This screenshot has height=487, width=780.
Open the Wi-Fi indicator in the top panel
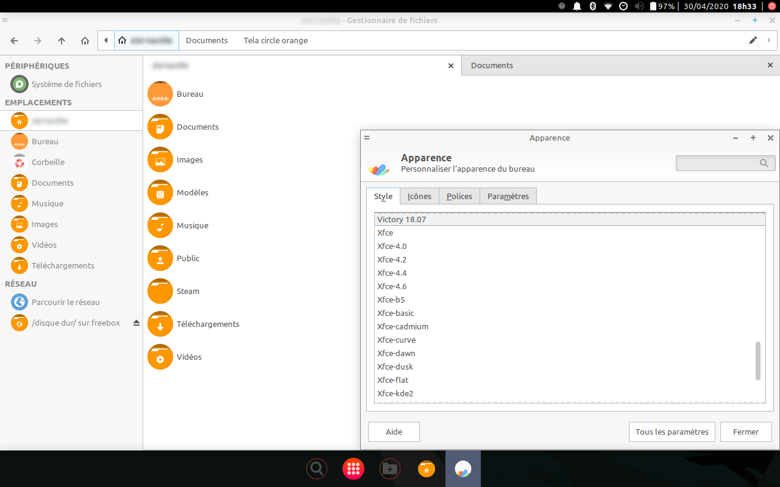[x=608, y=6]
